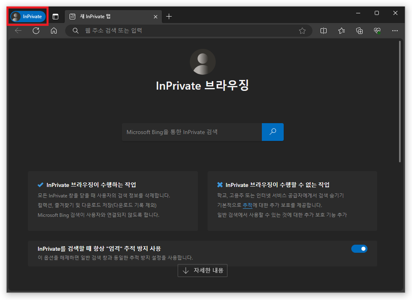Minimize the browser window

click(358, 13)
